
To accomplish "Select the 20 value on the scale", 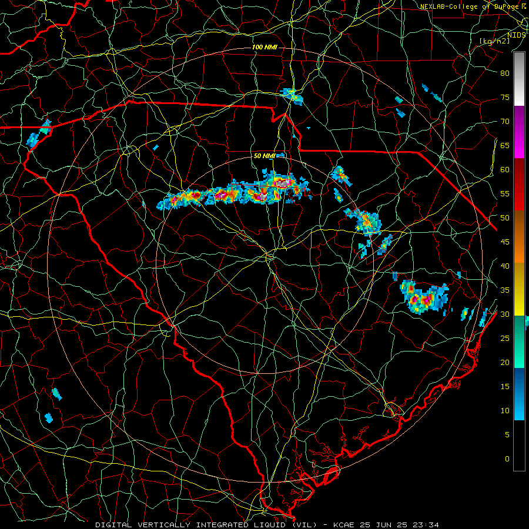I will click(505, 362).
